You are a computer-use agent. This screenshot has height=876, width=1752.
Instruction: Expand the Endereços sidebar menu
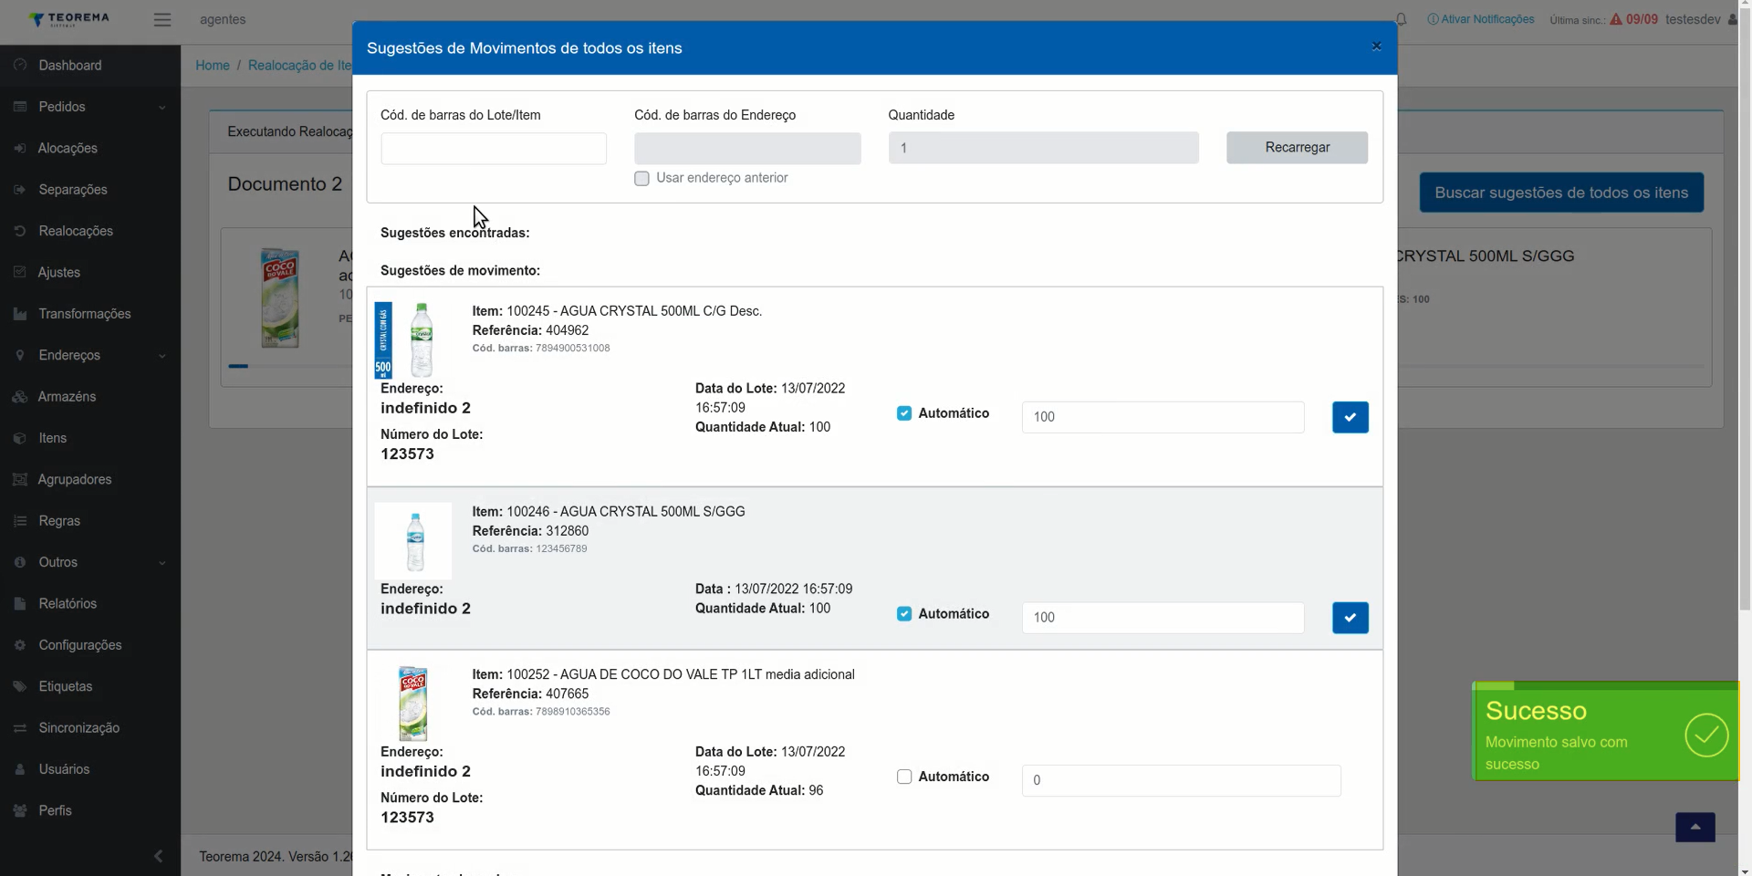tap(90, 355)
